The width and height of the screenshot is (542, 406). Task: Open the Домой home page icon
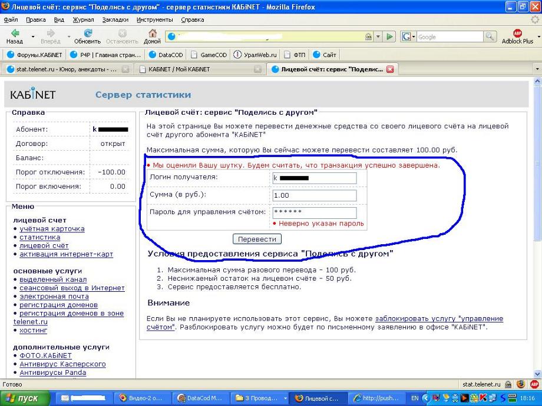[x=152, y=36]
